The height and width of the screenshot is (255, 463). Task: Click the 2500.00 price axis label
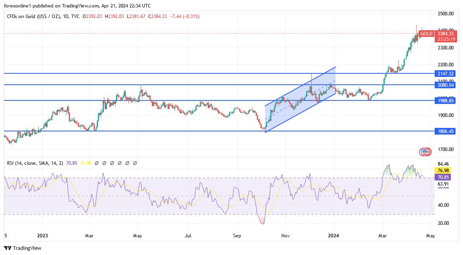446,14
